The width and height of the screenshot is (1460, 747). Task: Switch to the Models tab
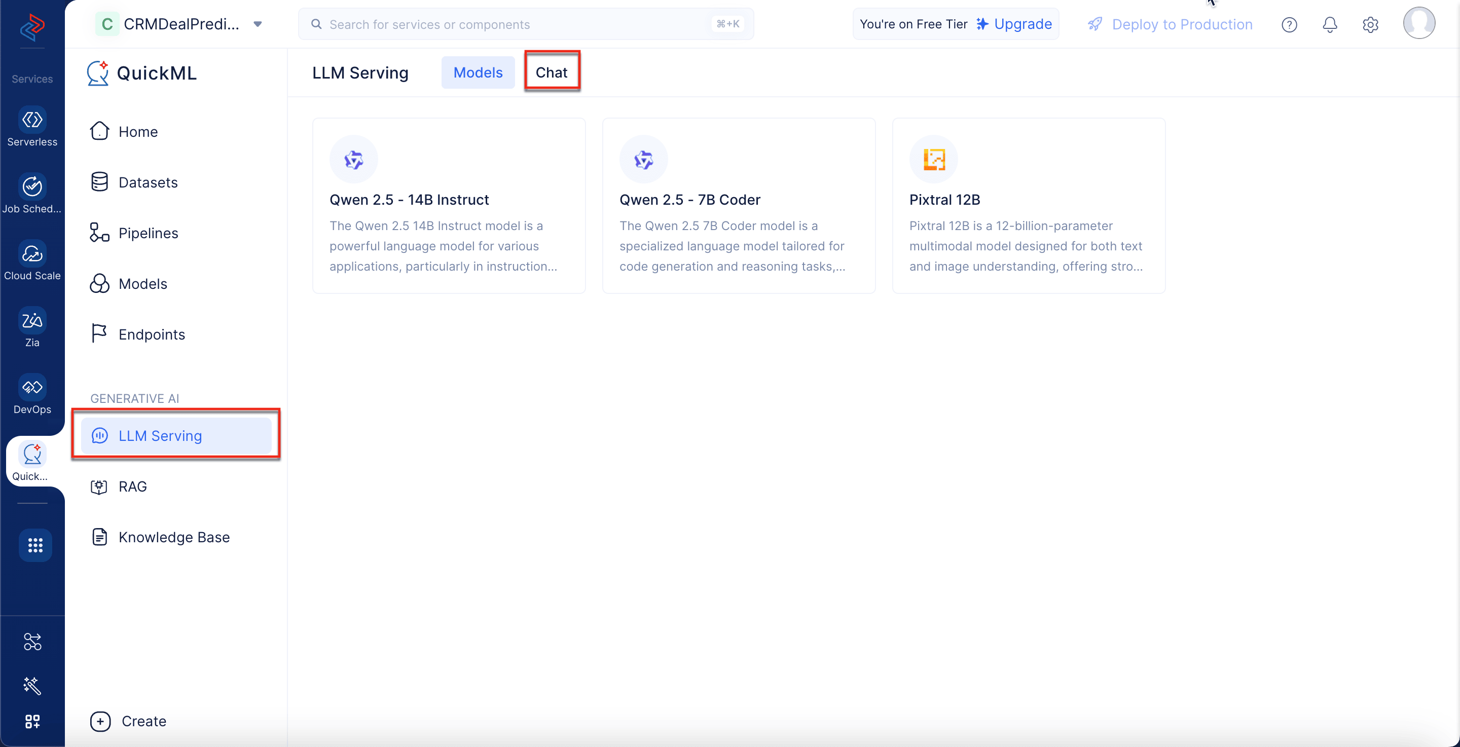point(478,72)
